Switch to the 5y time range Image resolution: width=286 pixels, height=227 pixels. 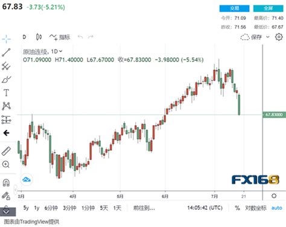26,208
